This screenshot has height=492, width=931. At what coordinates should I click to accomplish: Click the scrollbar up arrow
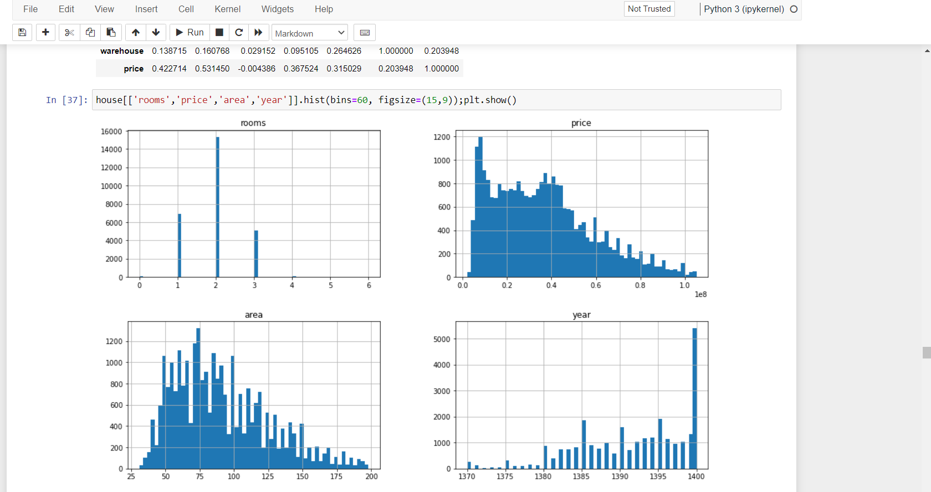point(927,50)
